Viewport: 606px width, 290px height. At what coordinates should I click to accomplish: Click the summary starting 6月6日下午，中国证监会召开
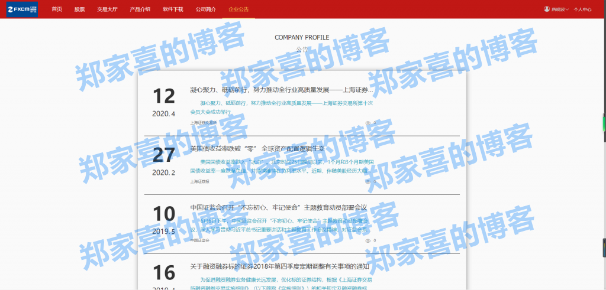tap(281, 225)
